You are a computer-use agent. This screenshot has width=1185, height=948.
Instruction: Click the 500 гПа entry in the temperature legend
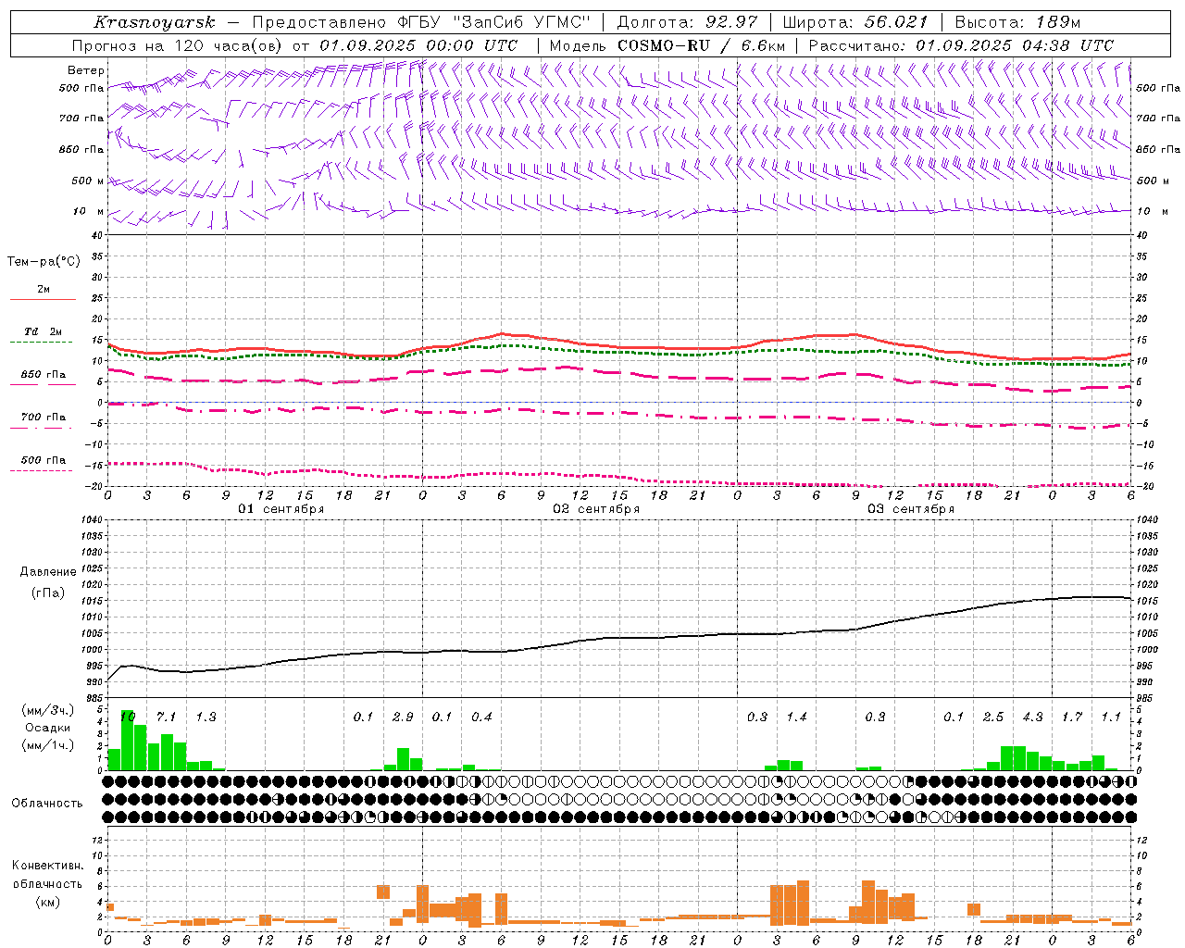pyautogui.click(x=44, y=460)
